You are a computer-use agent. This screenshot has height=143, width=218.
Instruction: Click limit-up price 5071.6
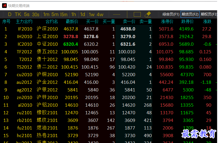point(166,29)
